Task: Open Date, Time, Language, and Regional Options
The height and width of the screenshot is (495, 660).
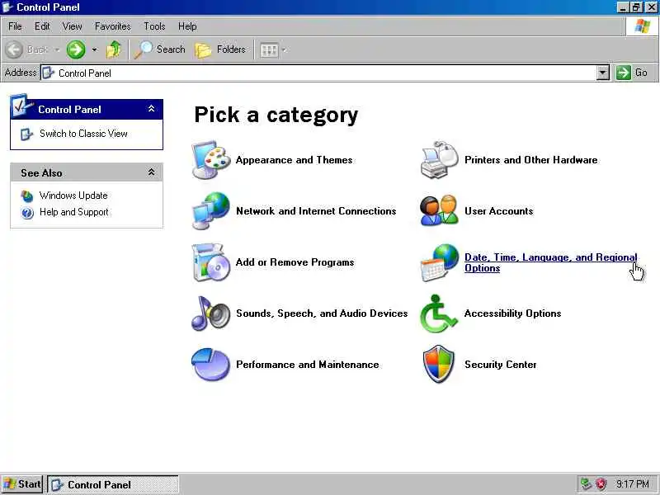Action: (x=550, y=262)
